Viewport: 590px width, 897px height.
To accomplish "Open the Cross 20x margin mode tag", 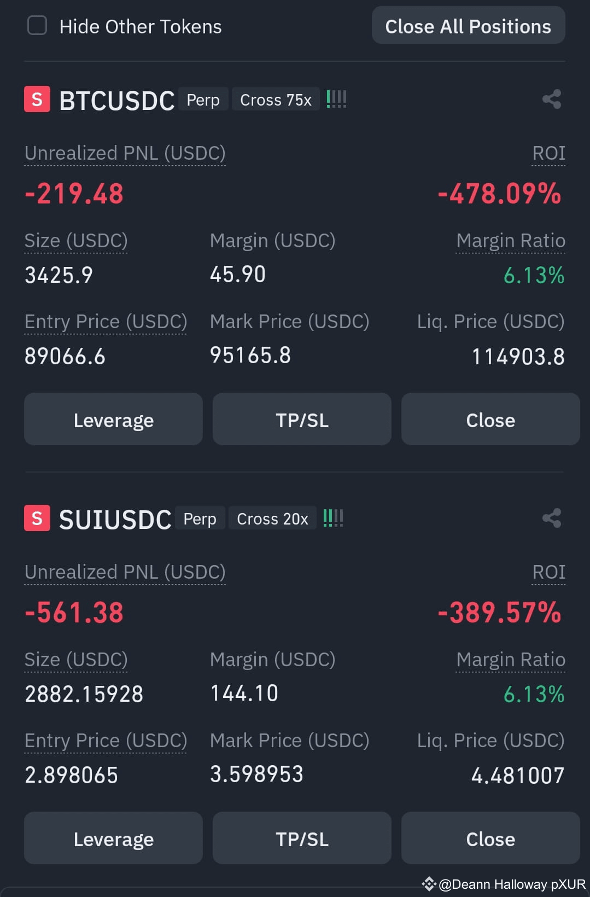I will tap(272, 519).
